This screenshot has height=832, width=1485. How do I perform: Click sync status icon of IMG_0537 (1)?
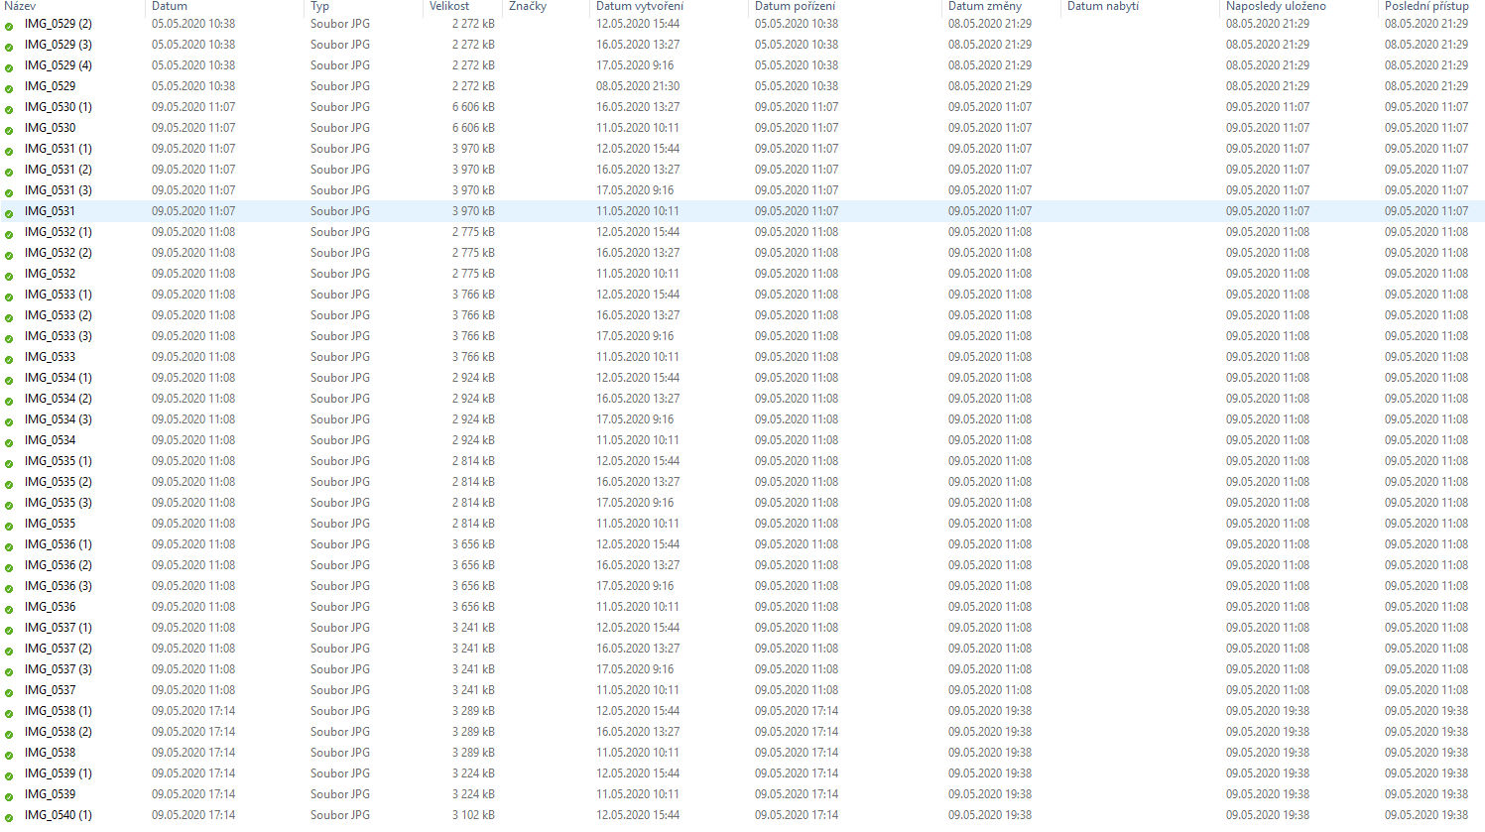pos(9,629)
